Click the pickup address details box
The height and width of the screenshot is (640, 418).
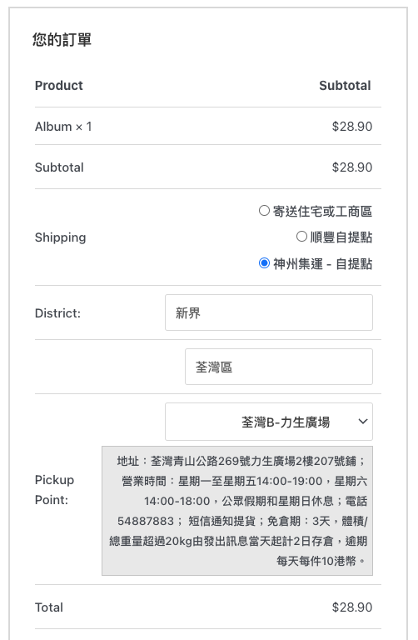[237, 511]
